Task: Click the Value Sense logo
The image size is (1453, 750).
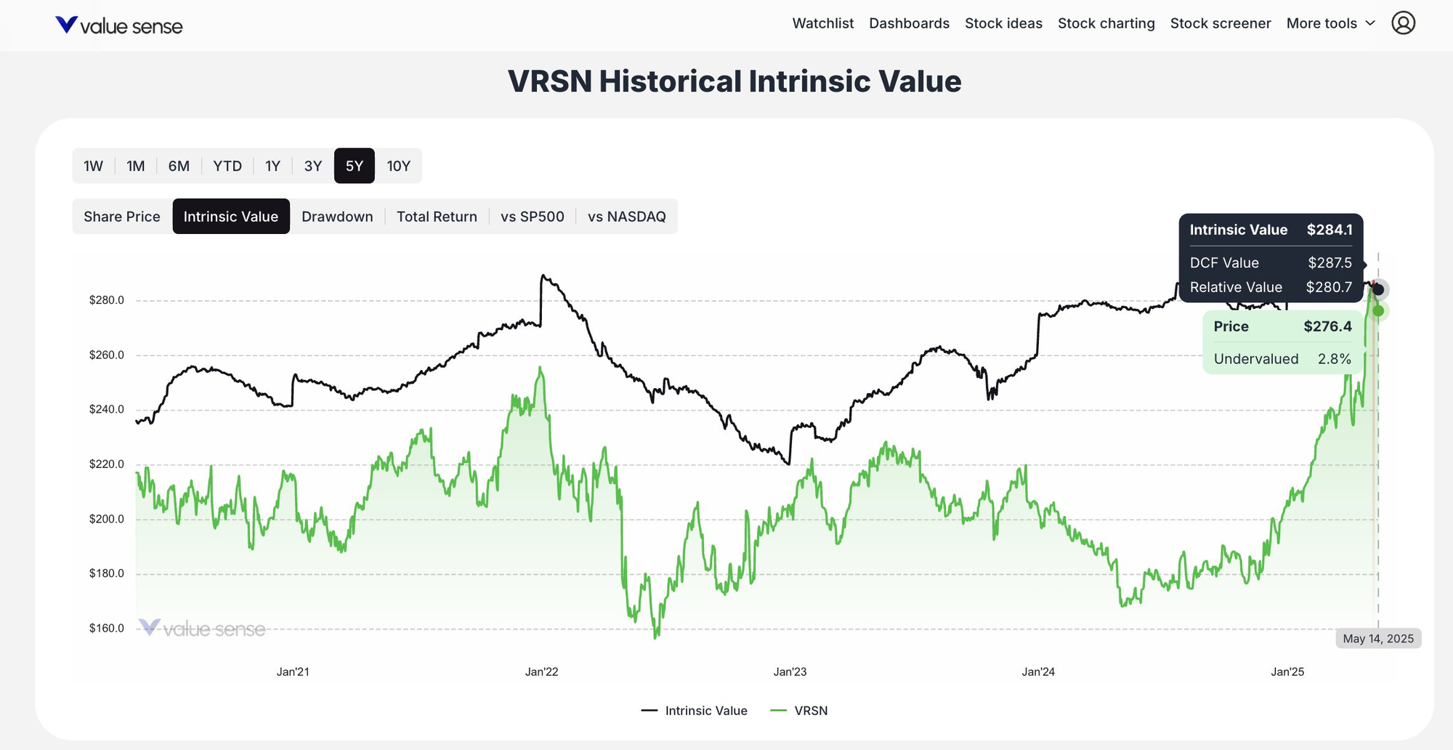Action: (118, 25)
